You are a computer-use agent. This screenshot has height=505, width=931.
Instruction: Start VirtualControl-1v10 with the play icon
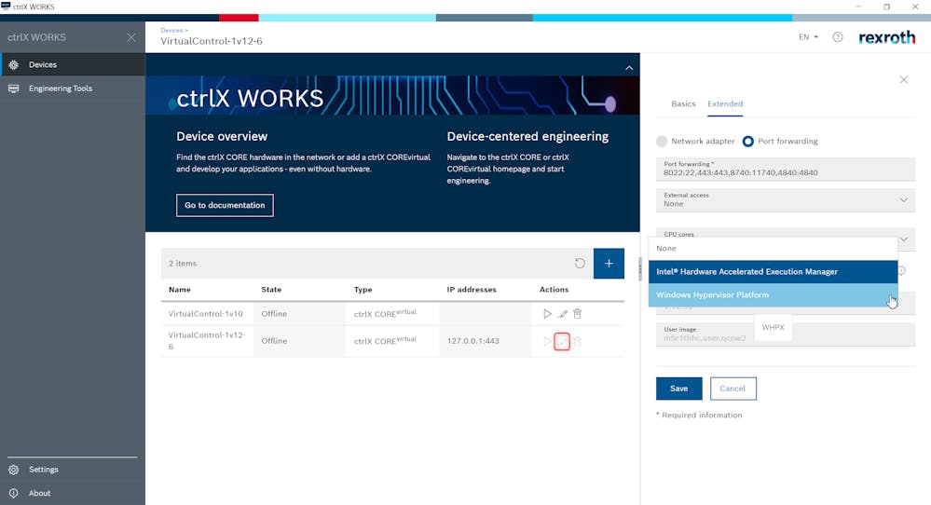coord(547,314)
